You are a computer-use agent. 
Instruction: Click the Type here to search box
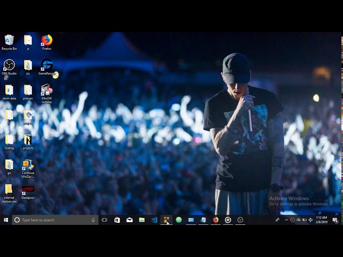[55, 220]
